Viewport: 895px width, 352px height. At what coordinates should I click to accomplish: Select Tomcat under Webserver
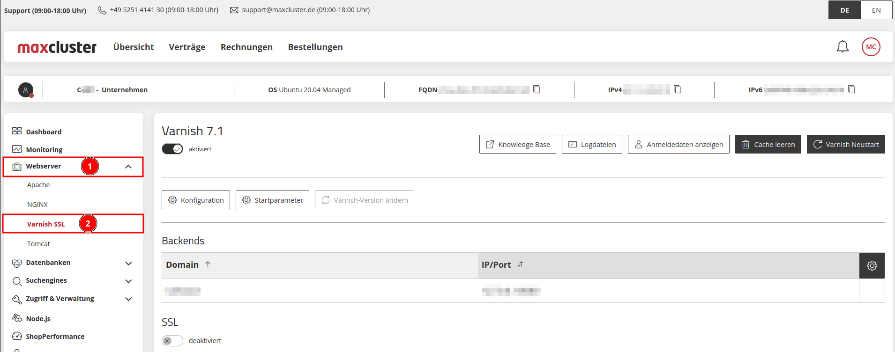[38, 244]
